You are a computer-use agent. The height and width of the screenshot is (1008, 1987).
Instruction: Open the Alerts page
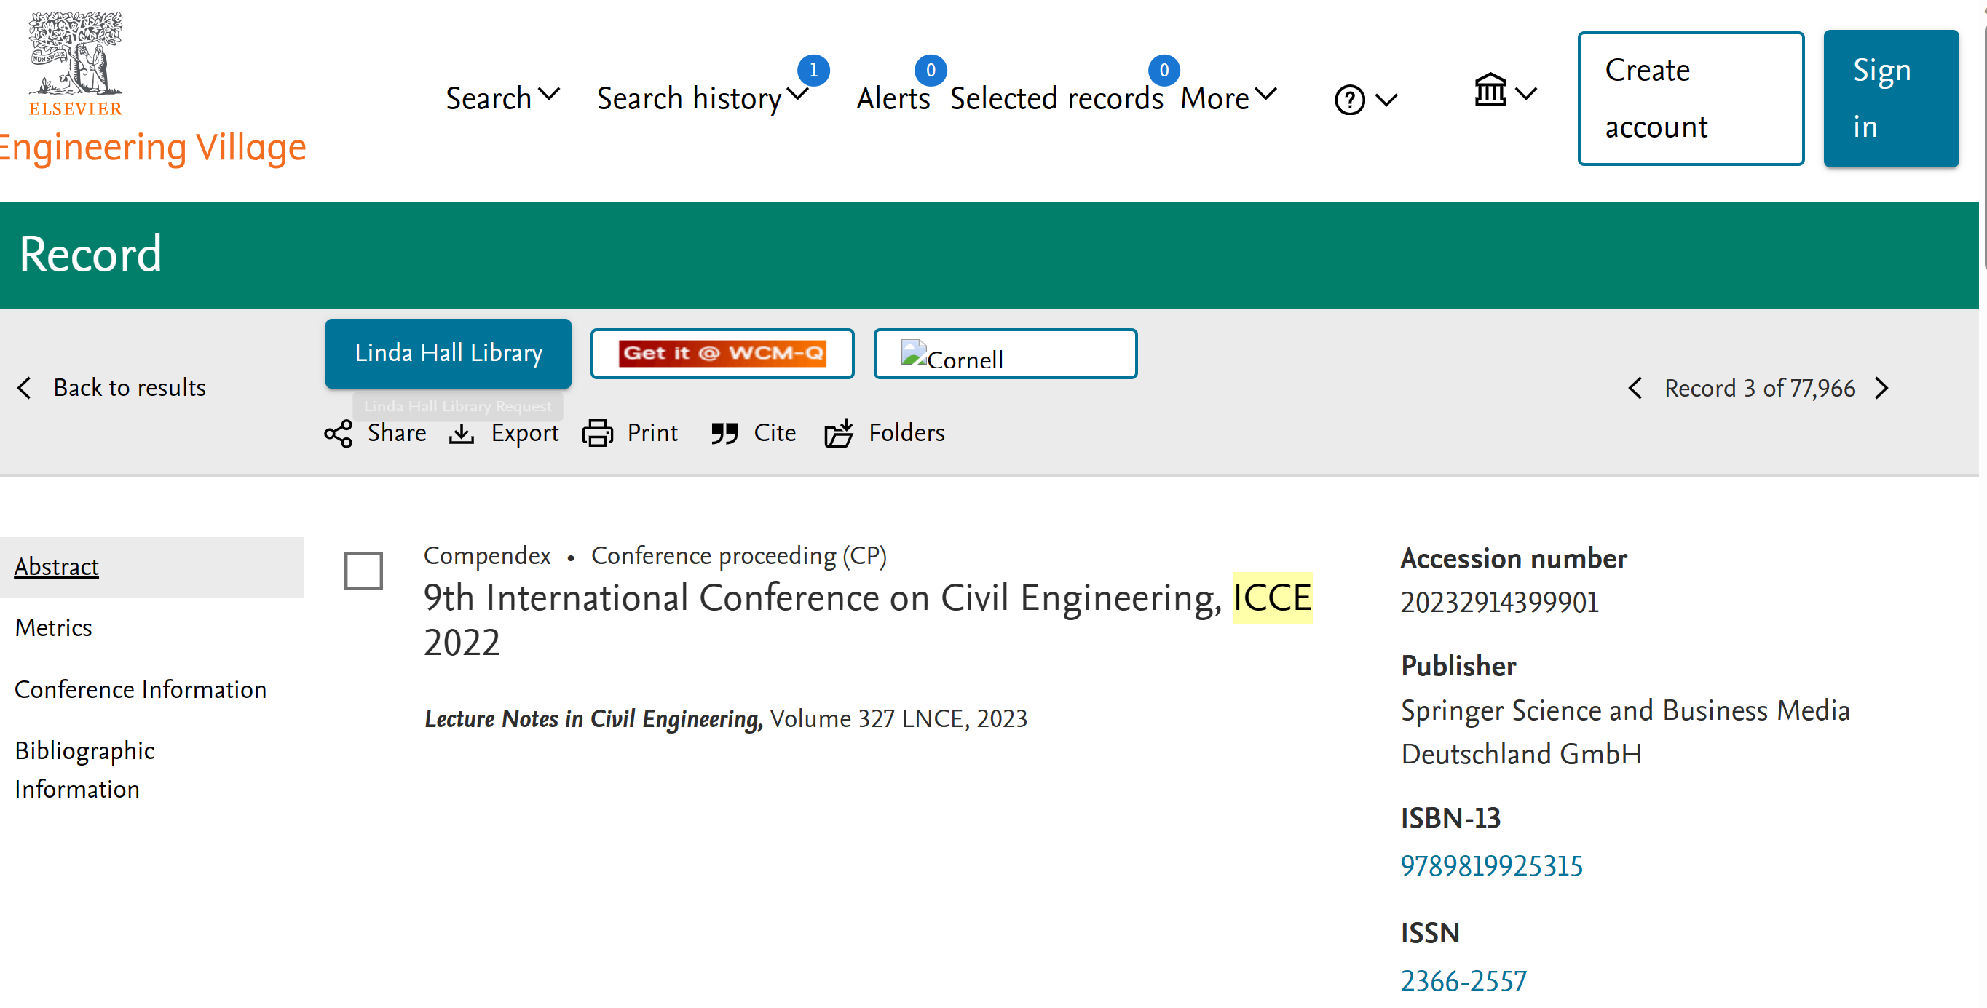(x=893, y=99)
